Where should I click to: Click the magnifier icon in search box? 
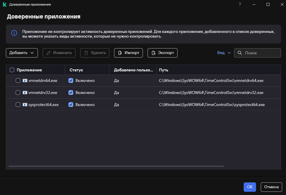(x=240, y=53)
